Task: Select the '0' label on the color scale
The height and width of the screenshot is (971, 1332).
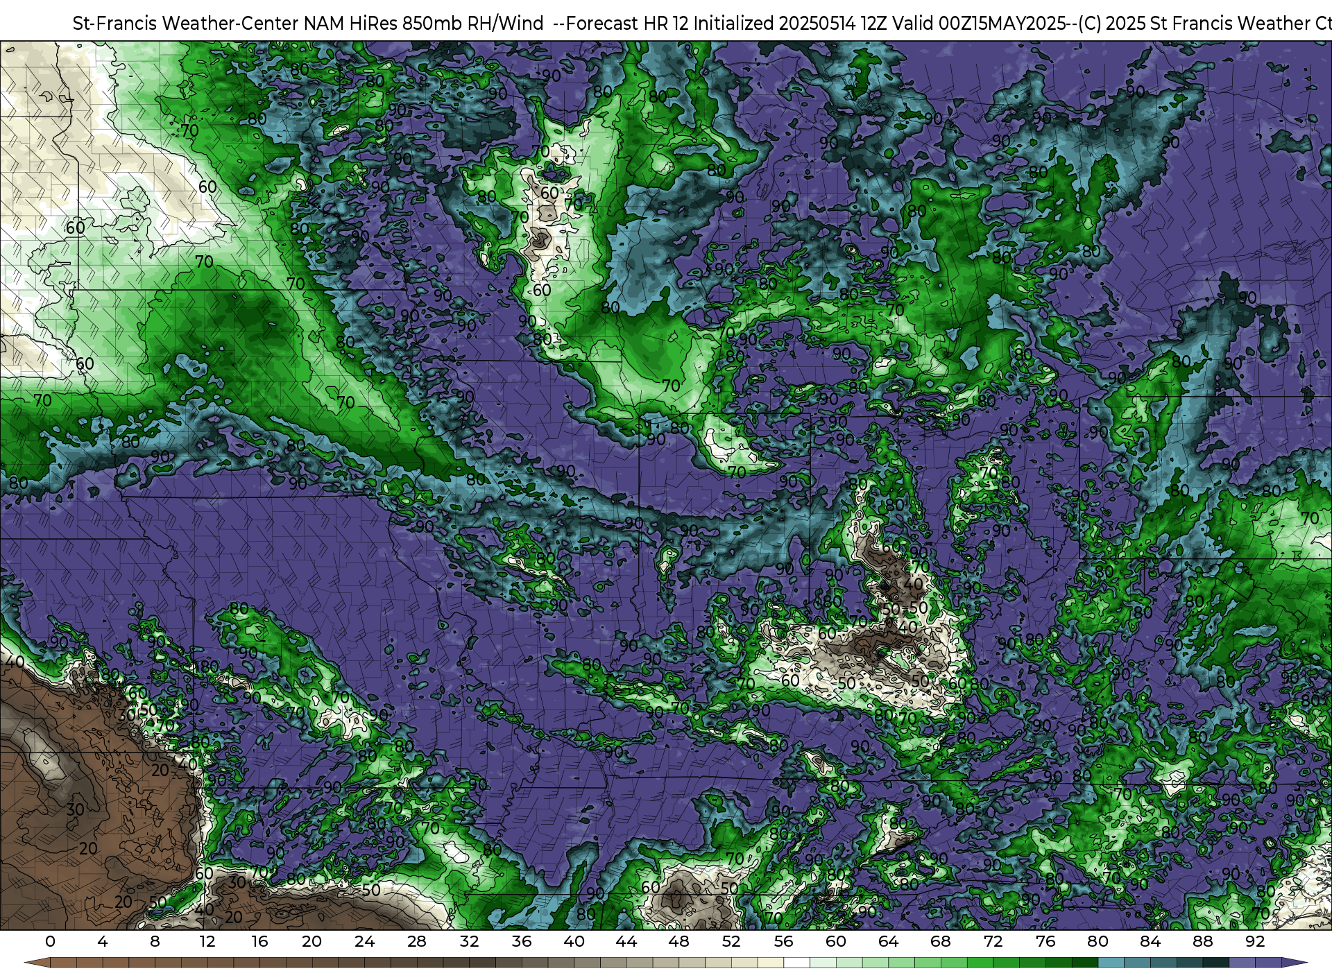Action: coord(50,941)
